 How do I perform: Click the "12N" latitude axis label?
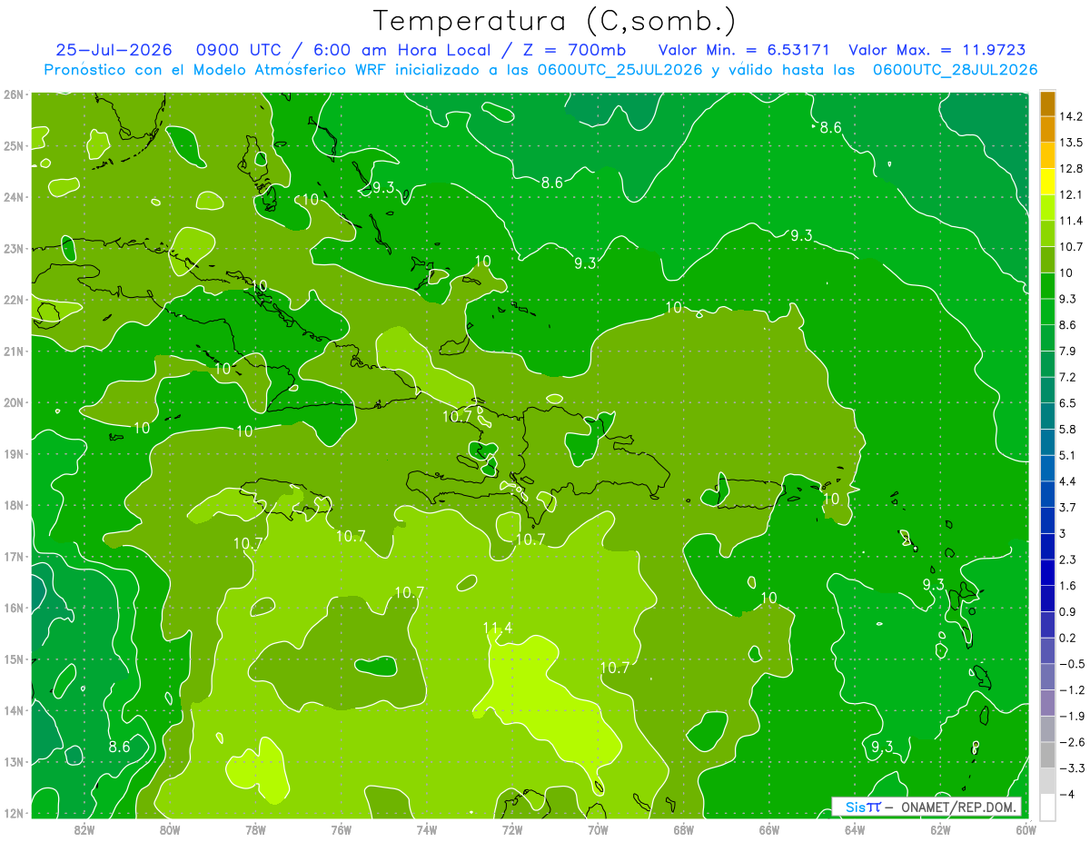(x=14, y=813)
